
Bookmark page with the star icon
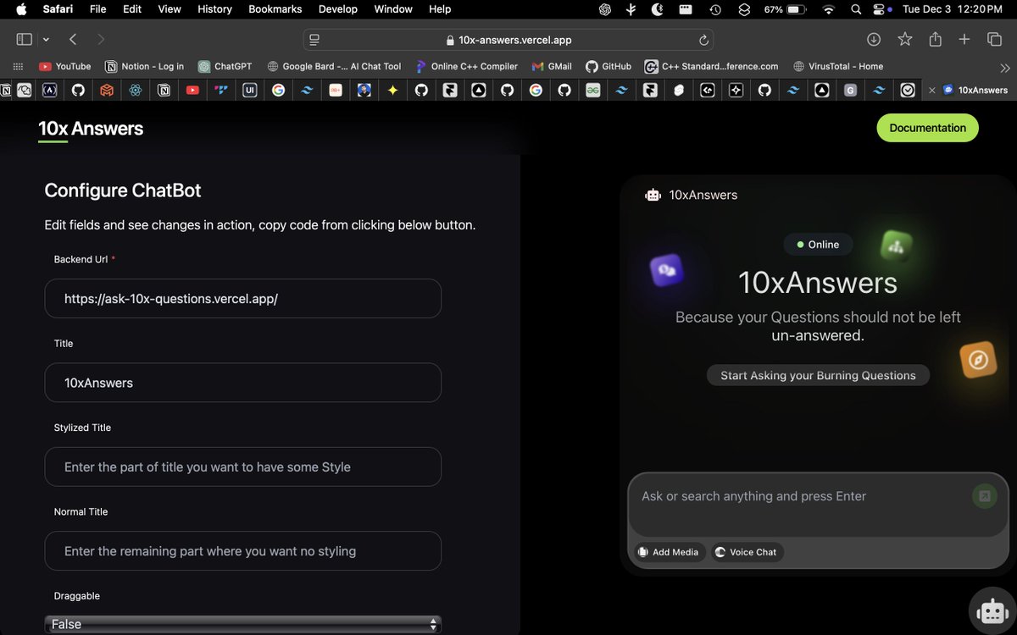(905, 40)
